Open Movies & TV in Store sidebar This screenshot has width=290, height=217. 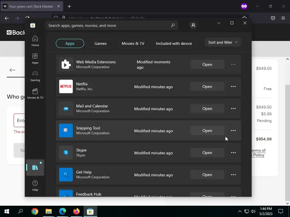click(x=35, y=94)
